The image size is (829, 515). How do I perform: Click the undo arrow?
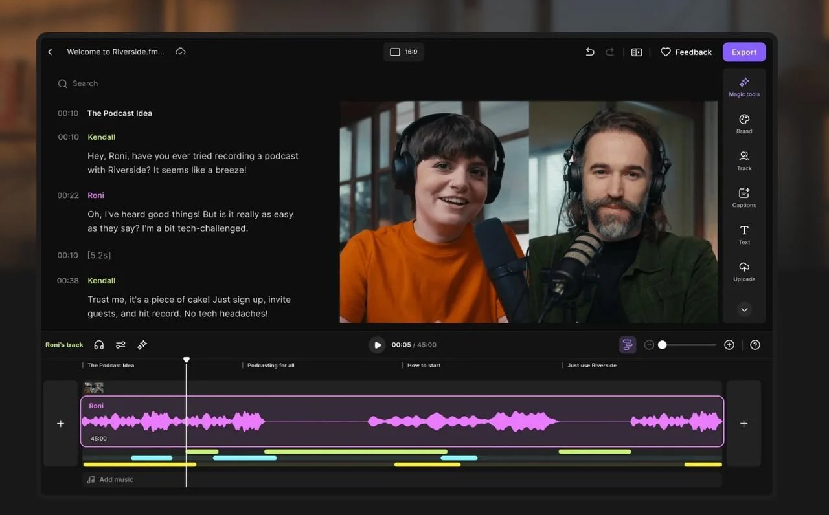[x=589, y=52]
